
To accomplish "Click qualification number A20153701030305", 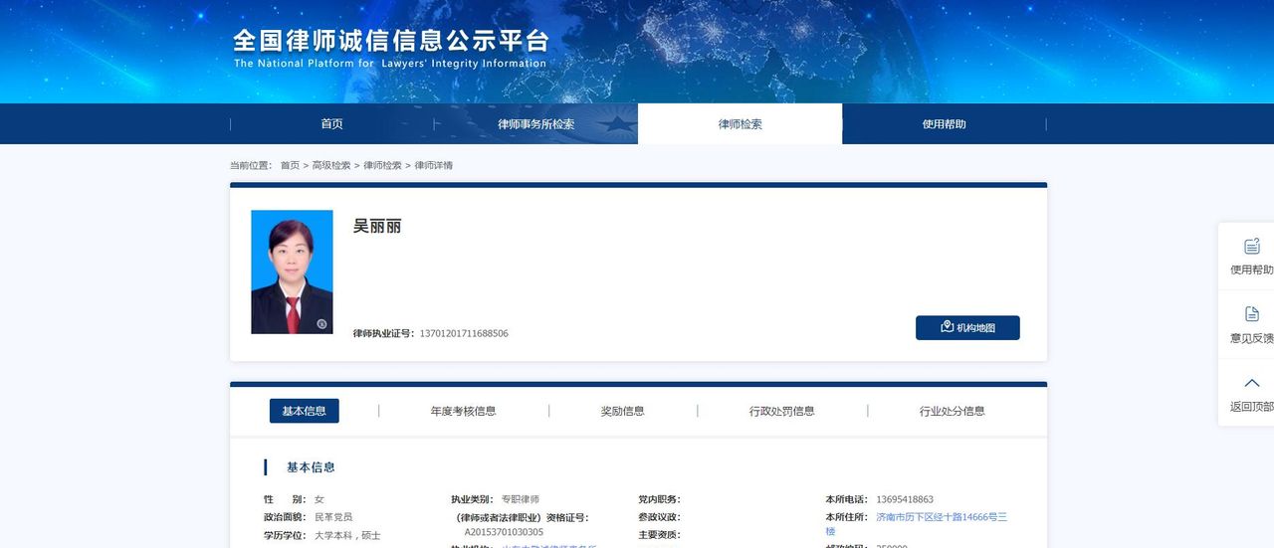I will coord(504,532).
